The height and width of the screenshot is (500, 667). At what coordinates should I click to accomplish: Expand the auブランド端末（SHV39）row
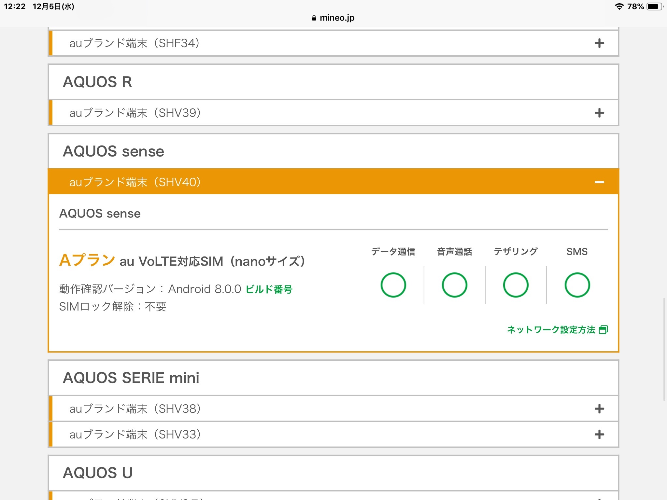pos(135,113)
